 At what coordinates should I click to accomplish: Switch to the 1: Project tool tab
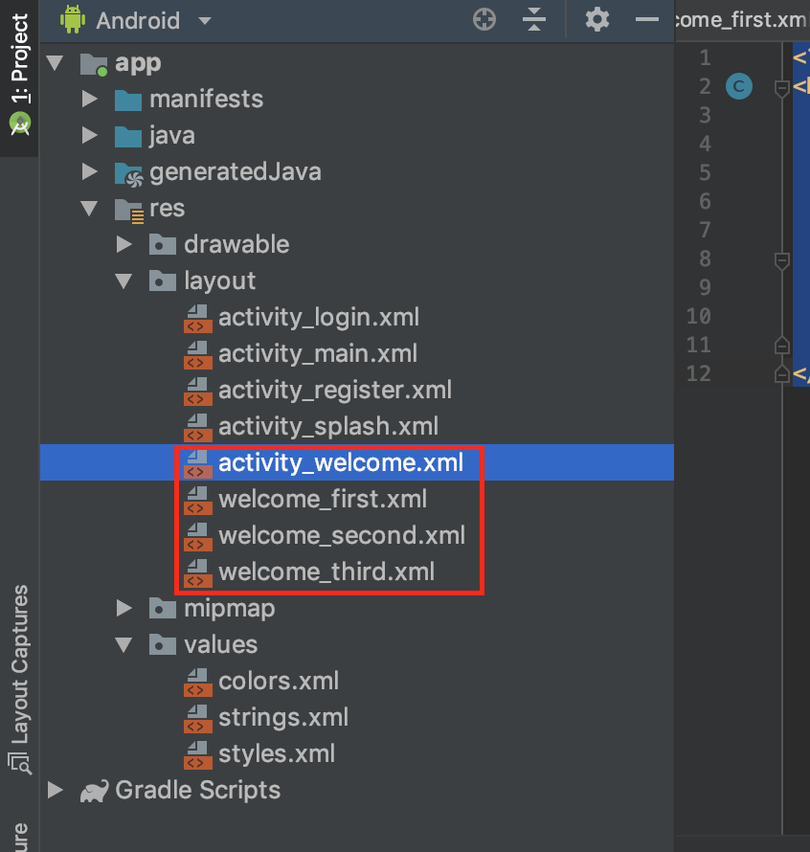point(19,72)
